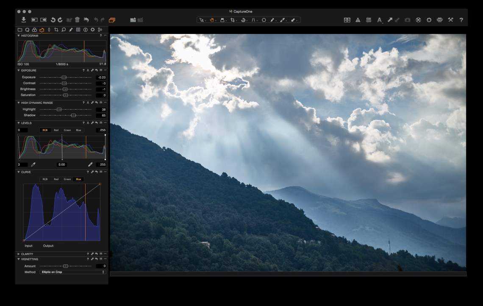Click the Exposure auto-adjust A button

[88, 70]
